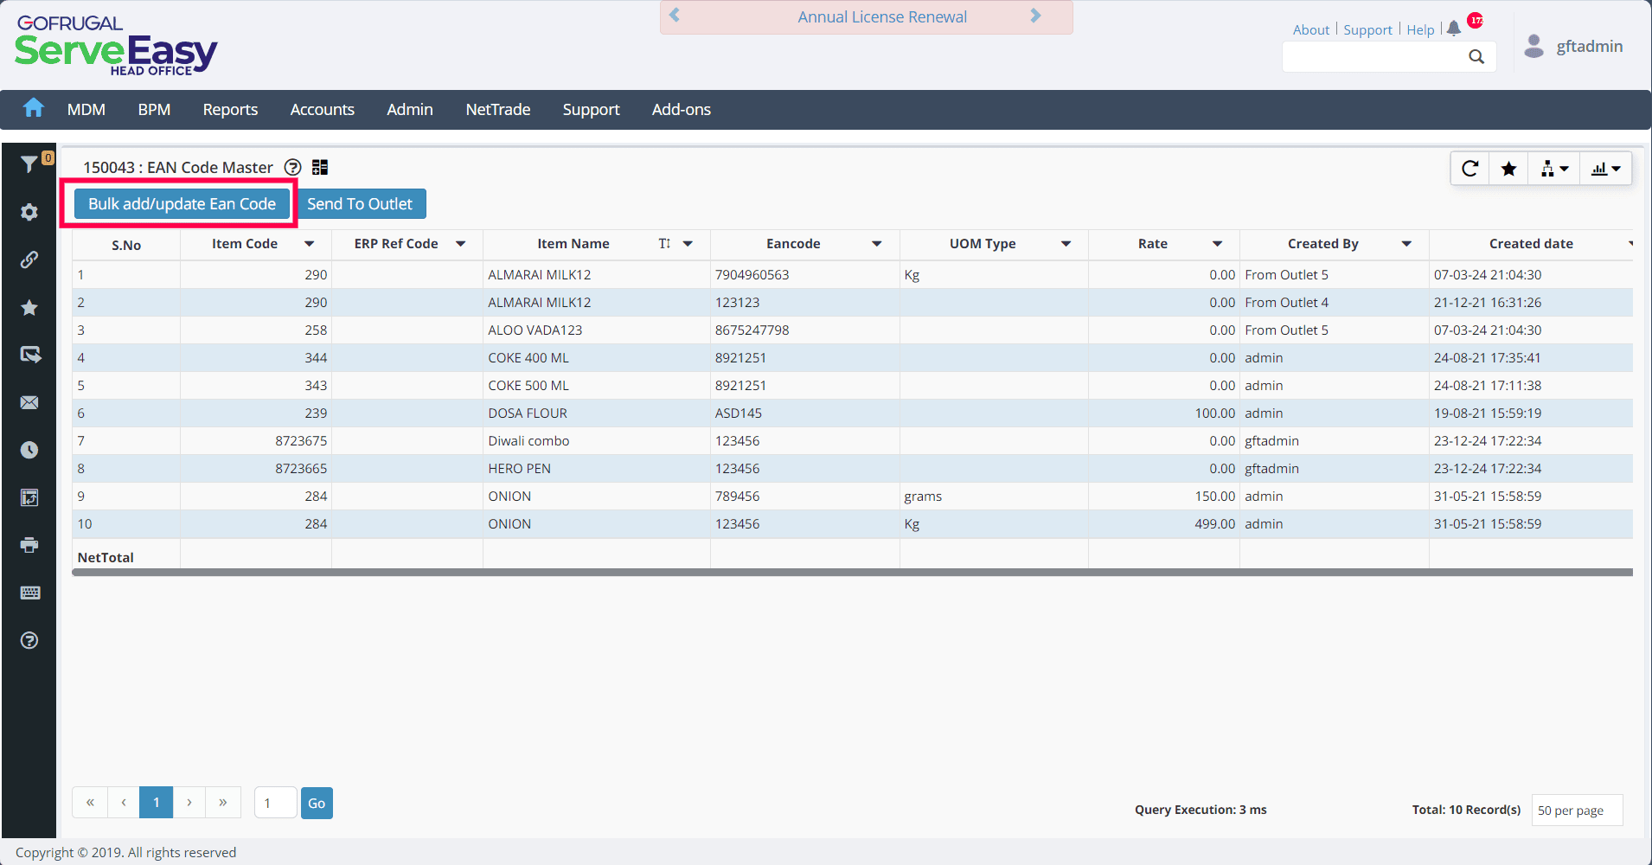Open the clock history icon in sidebar
Screen dimensions: 1652x865
[x=29, y=450]
